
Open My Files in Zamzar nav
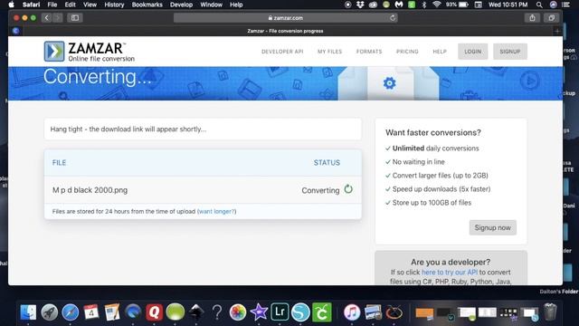pyautogui.click(x=329, y=52)
